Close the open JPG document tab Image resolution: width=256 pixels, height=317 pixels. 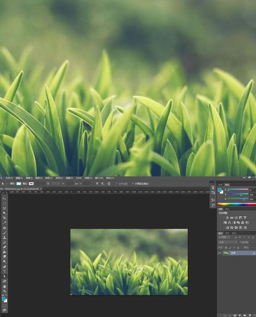tap(41, 189)
